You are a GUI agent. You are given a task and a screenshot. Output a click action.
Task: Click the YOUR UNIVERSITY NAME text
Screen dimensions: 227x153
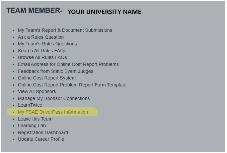(x=104, y=12)
